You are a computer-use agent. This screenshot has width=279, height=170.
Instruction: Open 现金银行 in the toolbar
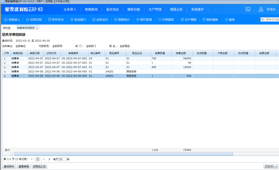(x=79, y=19)
